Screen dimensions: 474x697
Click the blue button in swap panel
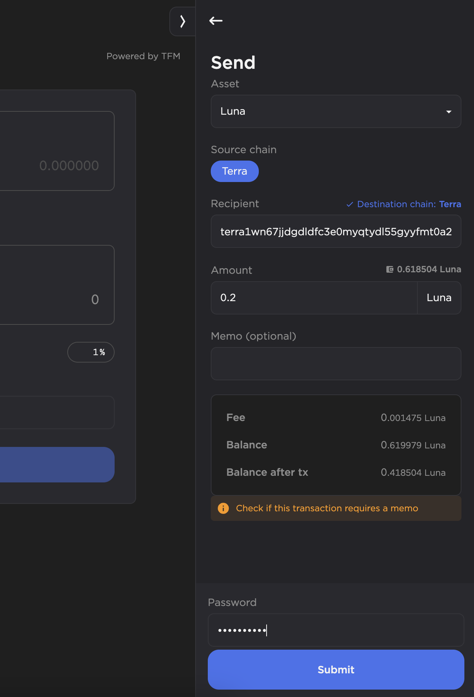tap(56, 465)
